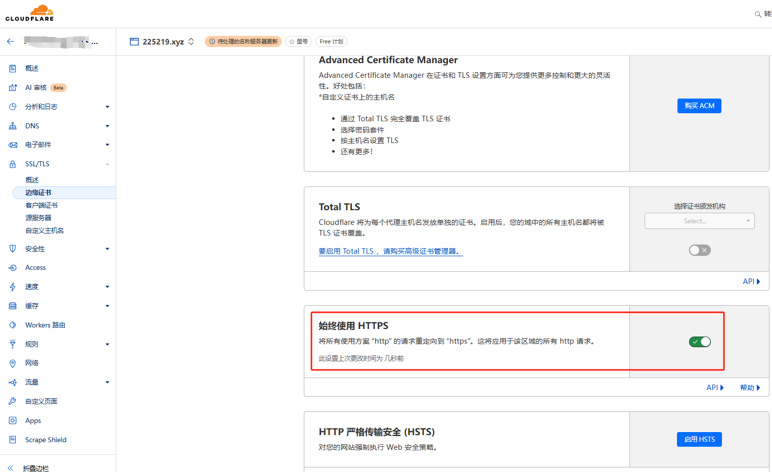
Task: Click the DNS network icon
Action: tap(13, 126)
